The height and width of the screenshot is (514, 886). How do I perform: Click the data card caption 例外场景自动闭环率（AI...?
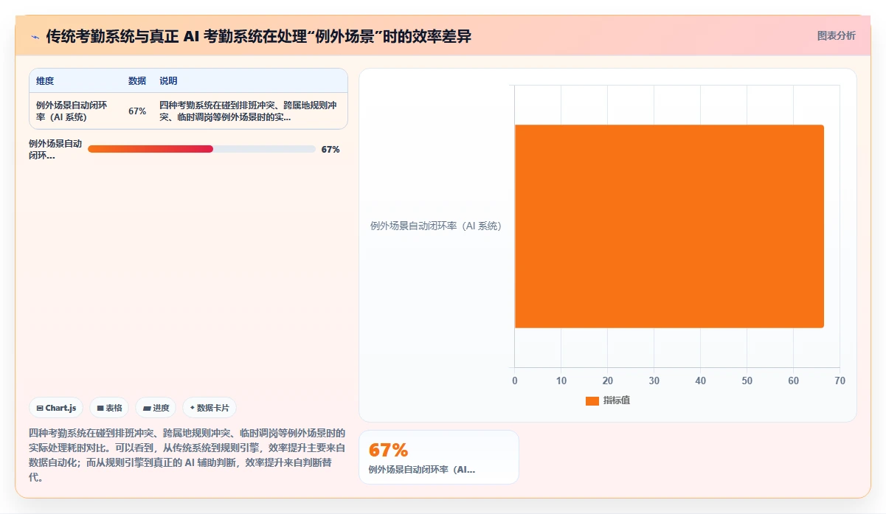[422, 469]
